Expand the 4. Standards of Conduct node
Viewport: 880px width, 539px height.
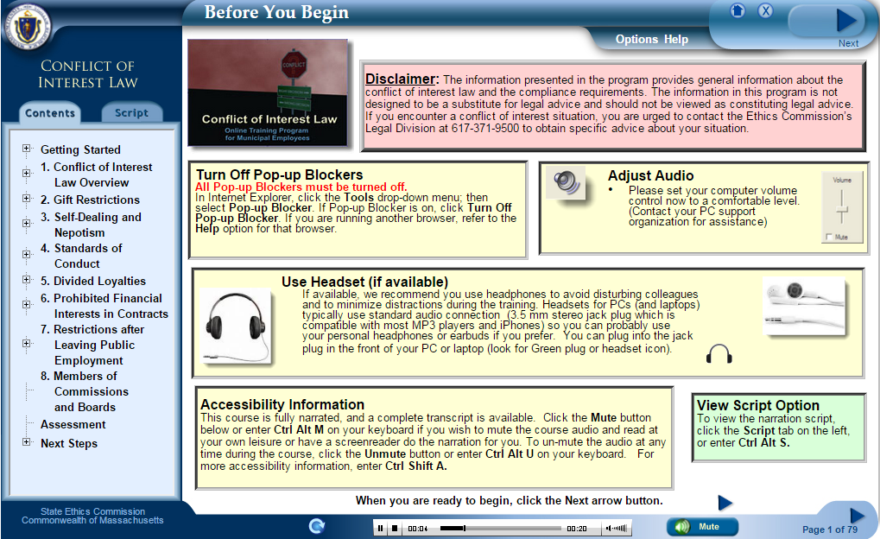tap(27, 254)
